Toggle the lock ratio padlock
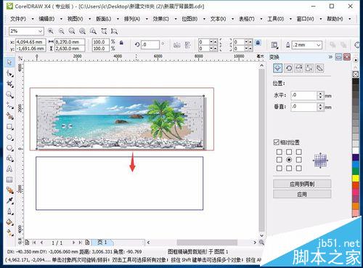Screen dimensions: 363x268 (x=121, y=43)
